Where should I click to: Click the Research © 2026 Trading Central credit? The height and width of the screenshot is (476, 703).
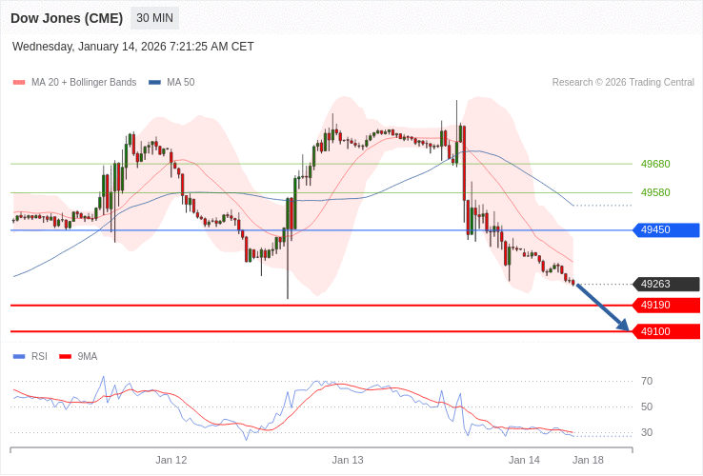[623, 83]
